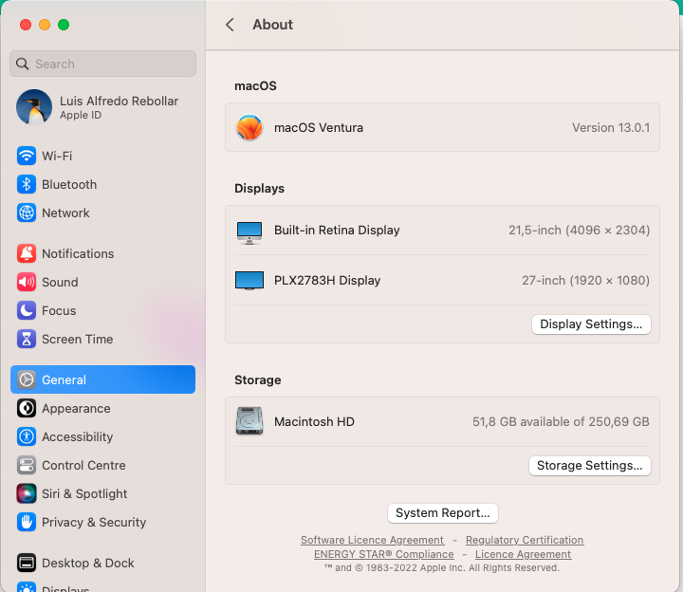Click Macintosh HD label
This screenshot has height=592, width=683.
[314, 421]
